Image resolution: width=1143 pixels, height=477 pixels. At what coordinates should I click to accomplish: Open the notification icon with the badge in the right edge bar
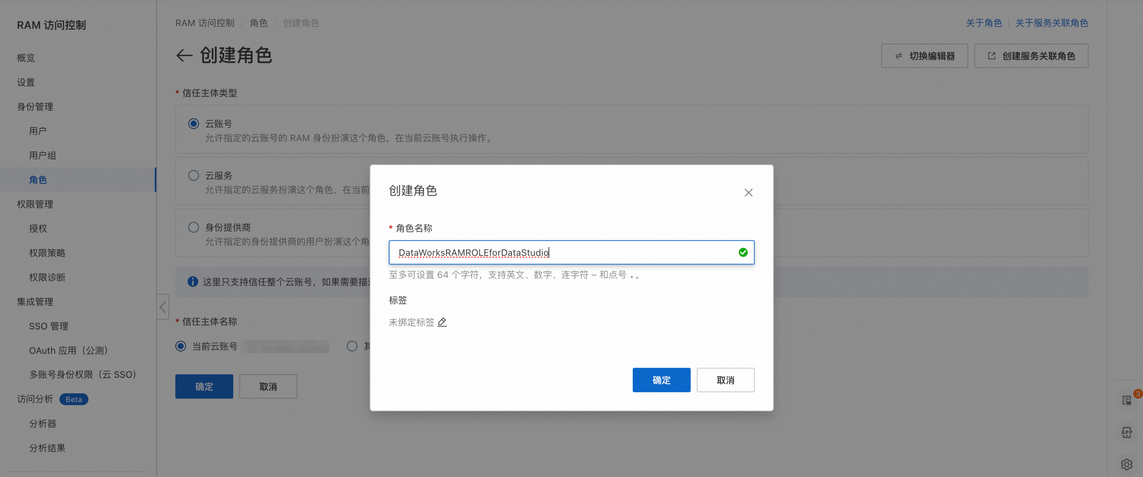coord(1127,400)
